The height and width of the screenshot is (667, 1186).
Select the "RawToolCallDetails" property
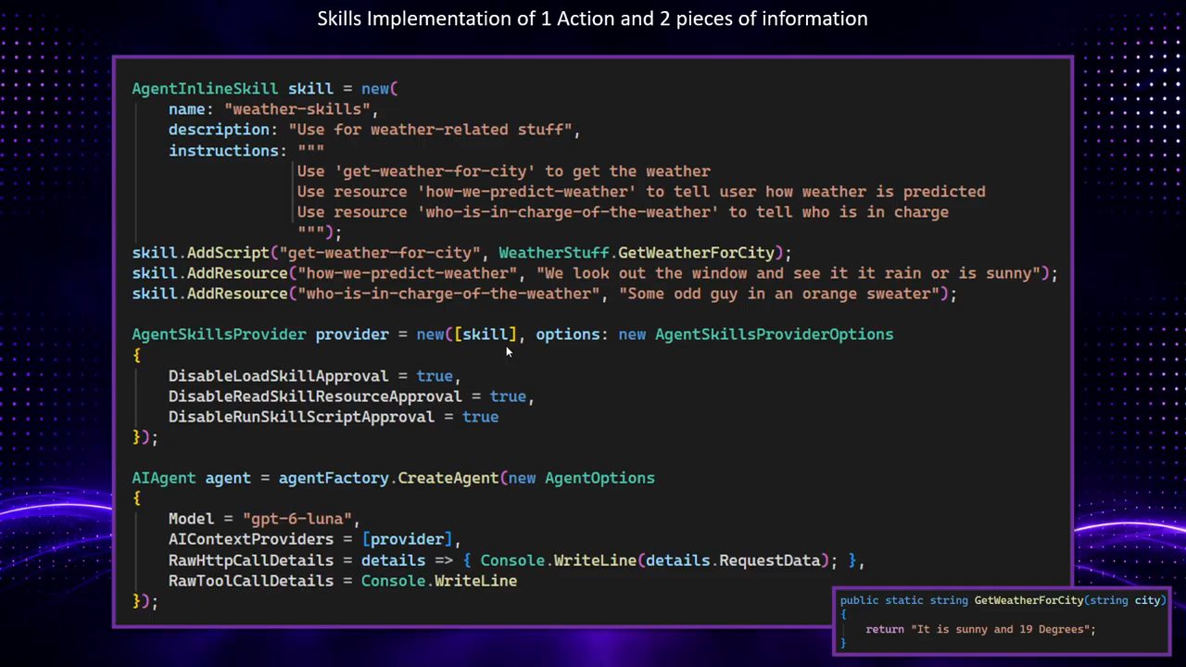(x=251, y=581)
